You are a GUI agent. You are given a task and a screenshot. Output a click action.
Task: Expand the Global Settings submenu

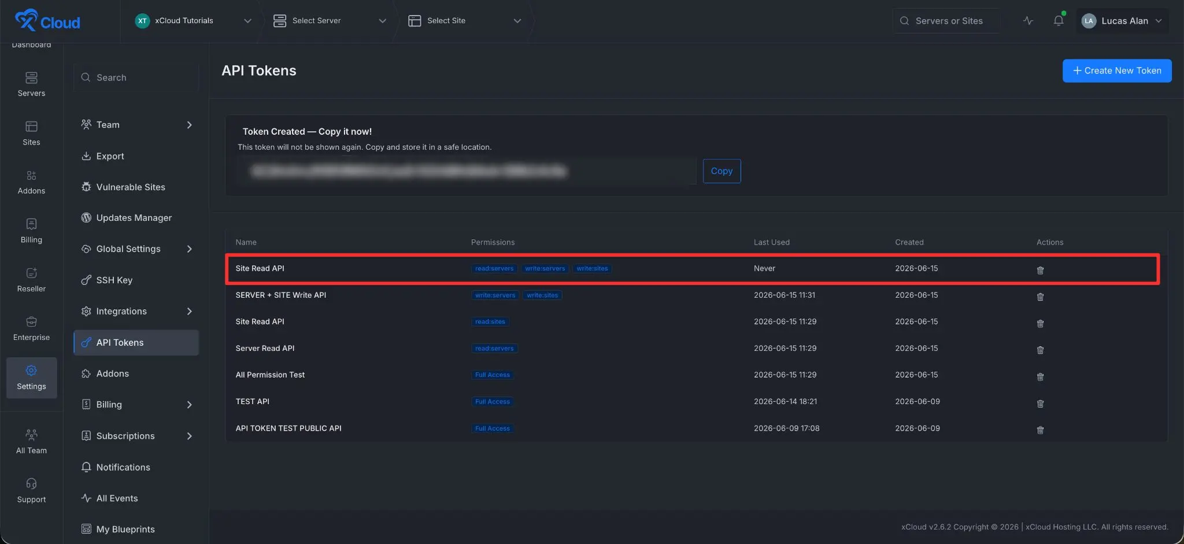[x=189, y=249]
